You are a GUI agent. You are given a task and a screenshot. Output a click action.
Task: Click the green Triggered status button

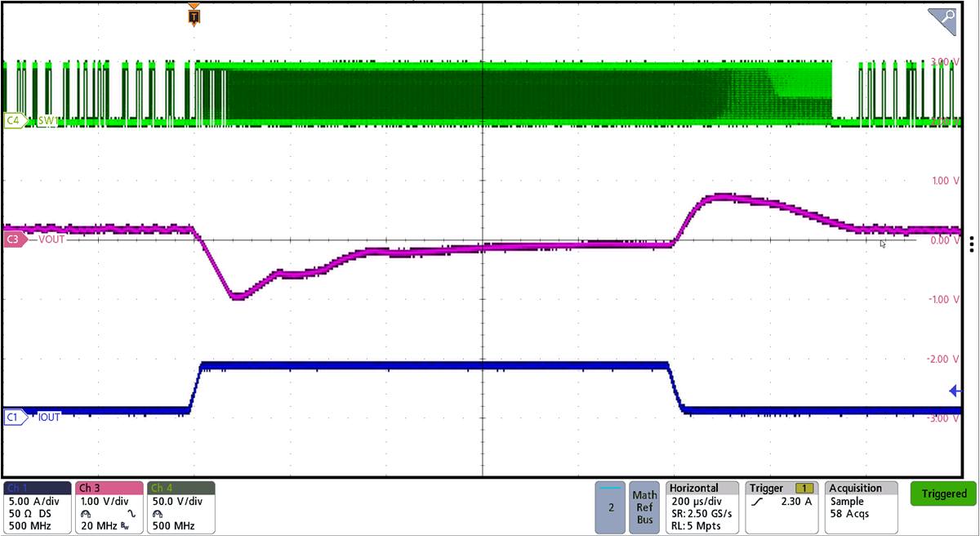coord(942,494)
